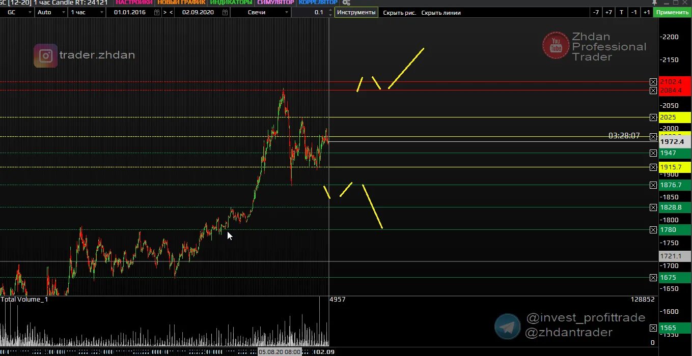Click the -7 shift button
692x356 pixels.
(596, 12)
